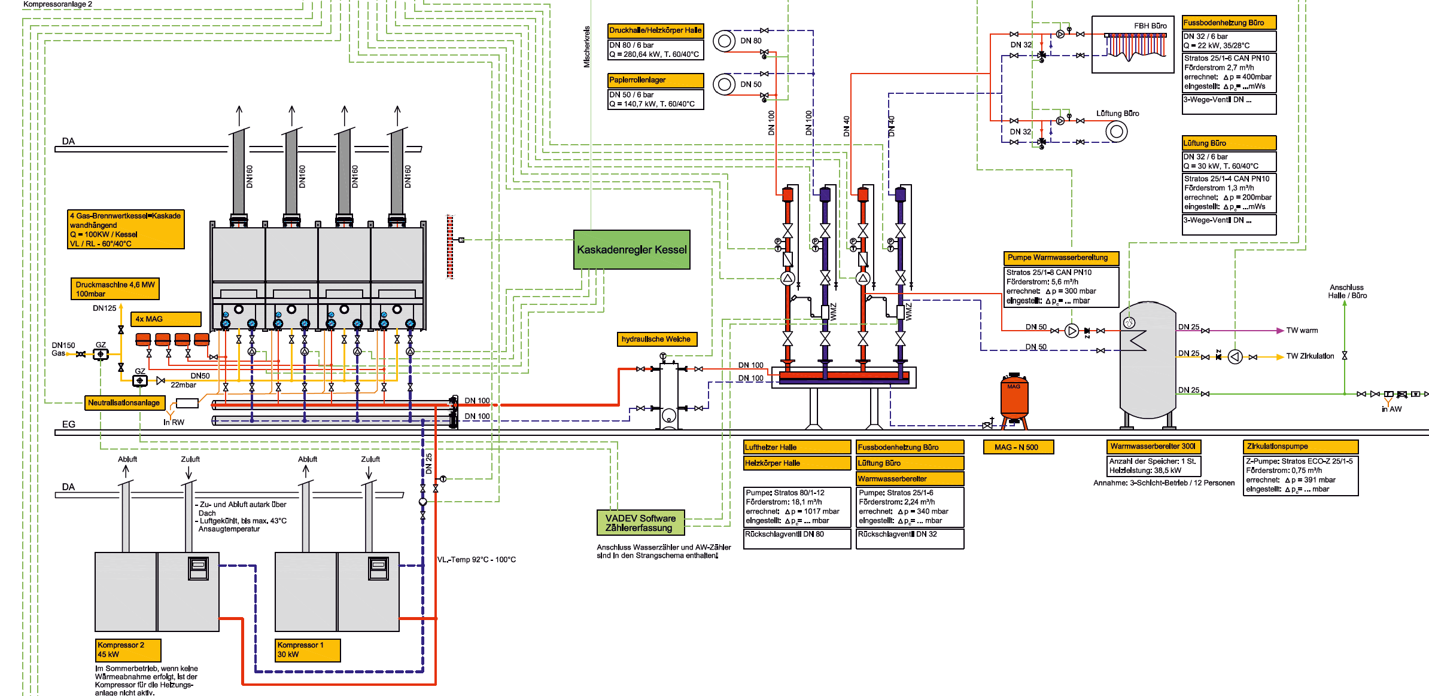Click the 22mbar pressure label
Screen dimensions: 1429x696
[x=183, y=385]
